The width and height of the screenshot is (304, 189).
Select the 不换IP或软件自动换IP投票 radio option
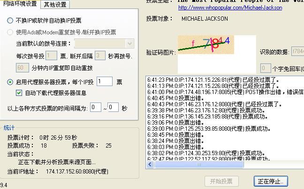pos(10,21)
